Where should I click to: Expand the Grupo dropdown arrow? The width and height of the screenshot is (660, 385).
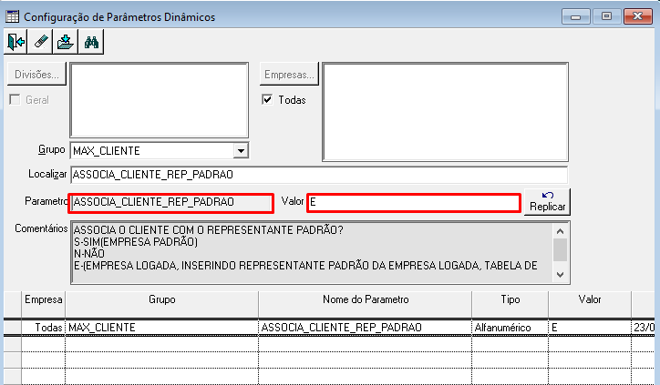(241, 150)
